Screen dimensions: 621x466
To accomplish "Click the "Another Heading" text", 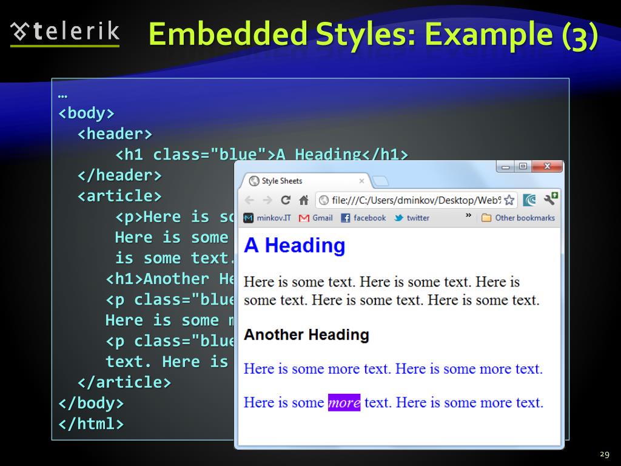I will pyautogui.click(x=306, y=335).
